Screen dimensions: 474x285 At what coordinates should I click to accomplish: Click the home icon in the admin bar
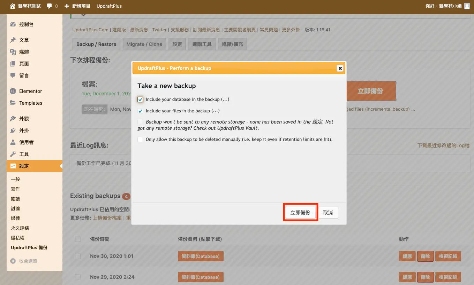13,6
